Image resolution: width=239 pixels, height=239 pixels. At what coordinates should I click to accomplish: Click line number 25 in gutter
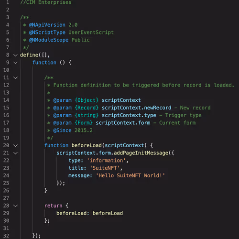[x=6, y=183]
